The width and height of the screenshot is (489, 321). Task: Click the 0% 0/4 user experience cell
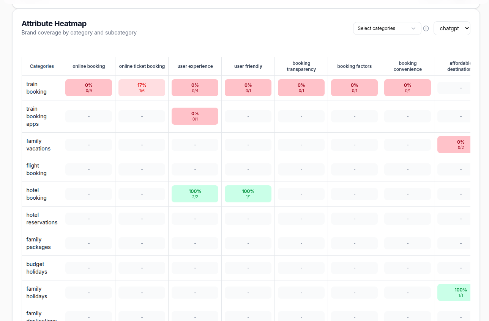tap(195, 88)
